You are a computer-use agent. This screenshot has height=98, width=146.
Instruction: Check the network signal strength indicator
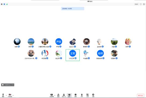[7, 4]
